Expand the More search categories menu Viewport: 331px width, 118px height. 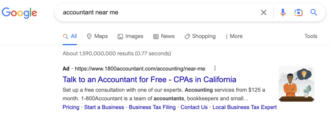(x=234, y=36)
